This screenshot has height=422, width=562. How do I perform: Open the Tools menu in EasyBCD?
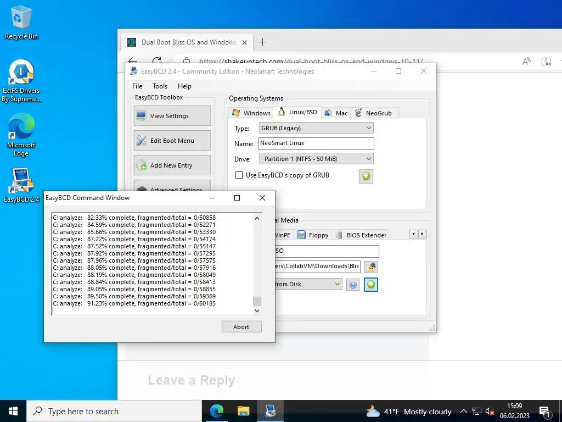pos(160,86)
